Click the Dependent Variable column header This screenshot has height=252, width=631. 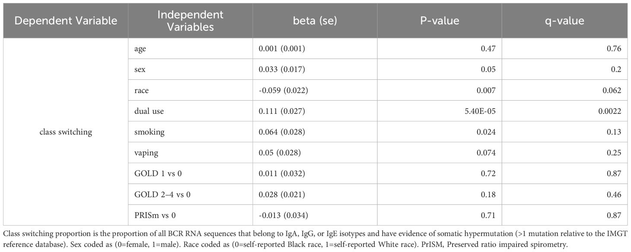66,21
